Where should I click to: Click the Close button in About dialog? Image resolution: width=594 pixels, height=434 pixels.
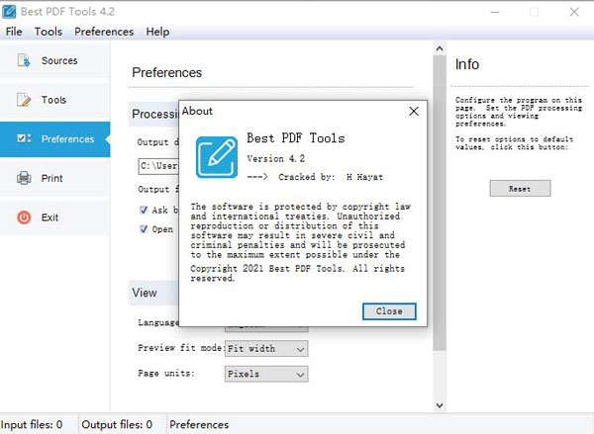pos(389,311)
